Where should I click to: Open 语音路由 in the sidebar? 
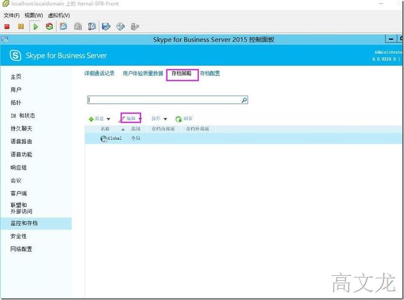(x=21, y=142)
